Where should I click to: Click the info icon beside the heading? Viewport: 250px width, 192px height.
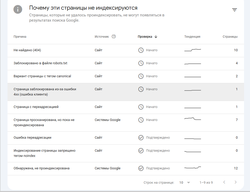click(x=18, y=10)
